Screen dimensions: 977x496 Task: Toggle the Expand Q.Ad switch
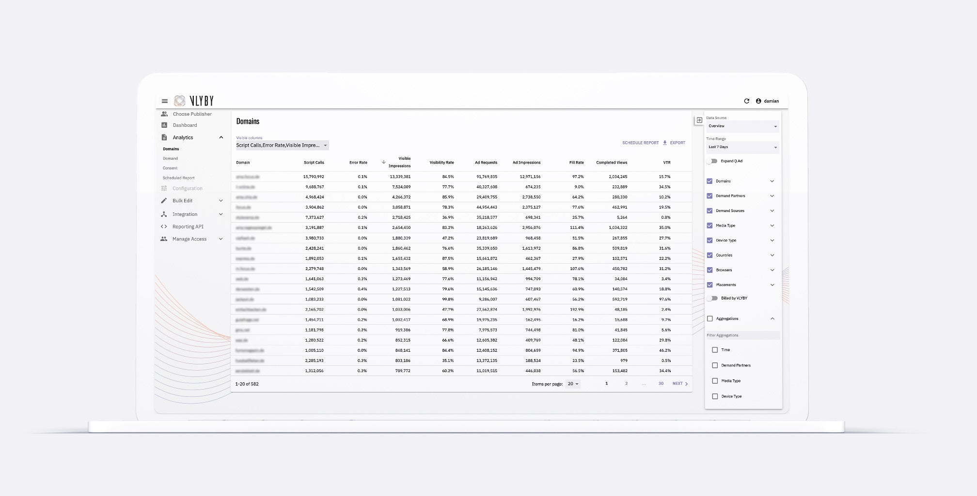point(712,161)
